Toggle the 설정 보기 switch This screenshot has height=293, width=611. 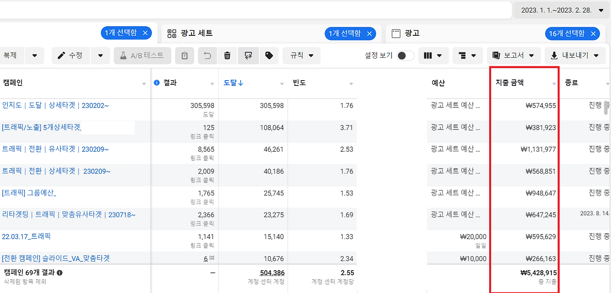pos(405,55)
